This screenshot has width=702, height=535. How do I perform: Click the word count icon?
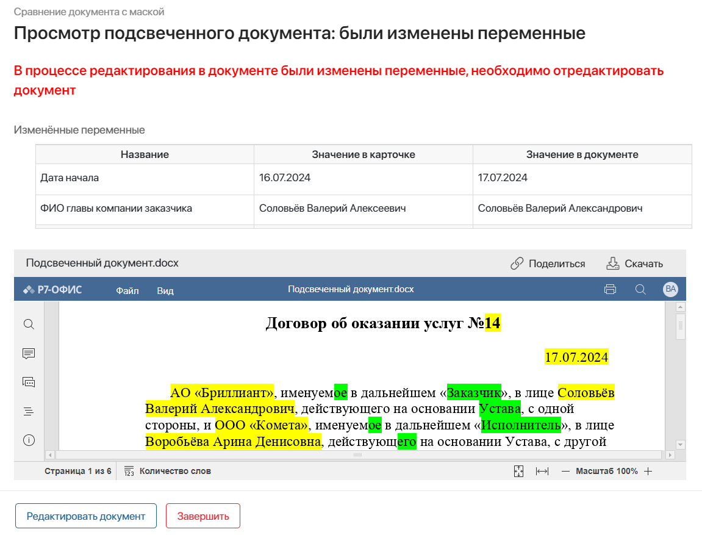pyautogui.click(x=129, y=471)
